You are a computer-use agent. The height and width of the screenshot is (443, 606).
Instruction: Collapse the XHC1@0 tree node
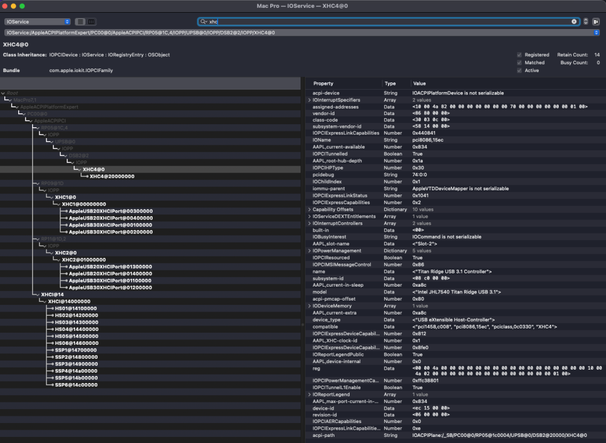[x=52, y=198]
